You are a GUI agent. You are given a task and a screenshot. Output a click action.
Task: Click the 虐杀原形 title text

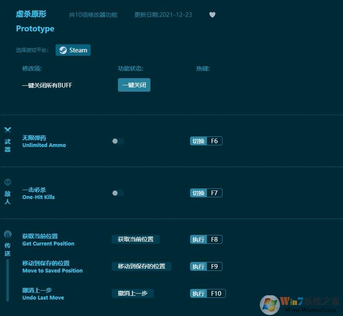point(31,14)
